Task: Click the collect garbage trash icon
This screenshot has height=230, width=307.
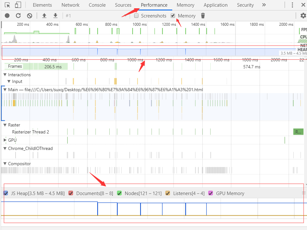Action: (x=203, y=16)
